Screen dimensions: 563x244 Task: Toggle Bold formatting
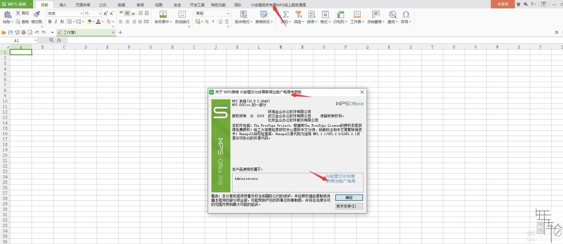coord(50,22)
